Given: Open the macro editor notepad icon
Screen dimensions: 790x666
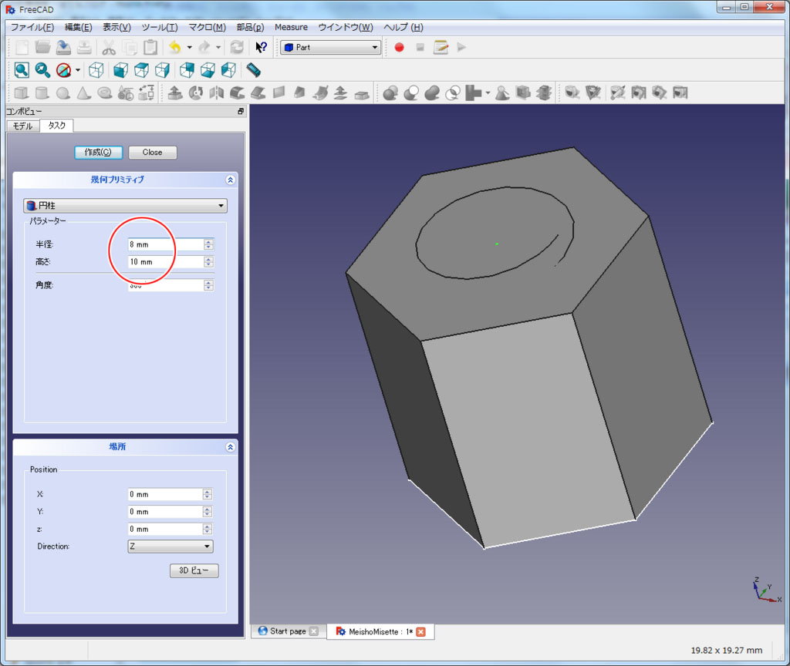Looking at the screenshot, I should (441, 47).
